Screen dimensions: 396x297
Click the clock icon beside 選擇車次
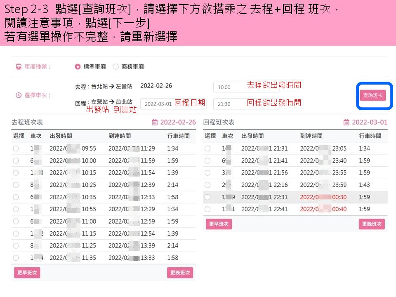[x=18, y=95]
